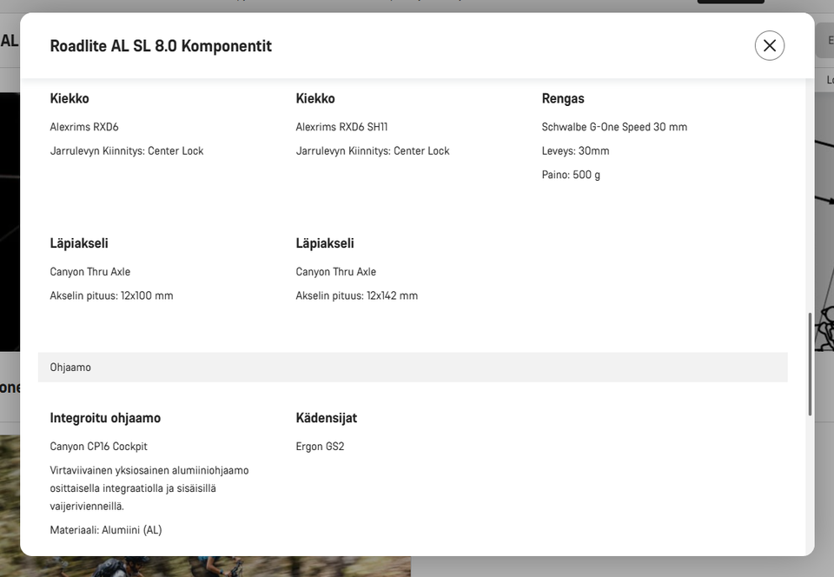Viewport: 834px width, 577px height.
Task: Select the Rengas heading
Action: coord(563,98)
